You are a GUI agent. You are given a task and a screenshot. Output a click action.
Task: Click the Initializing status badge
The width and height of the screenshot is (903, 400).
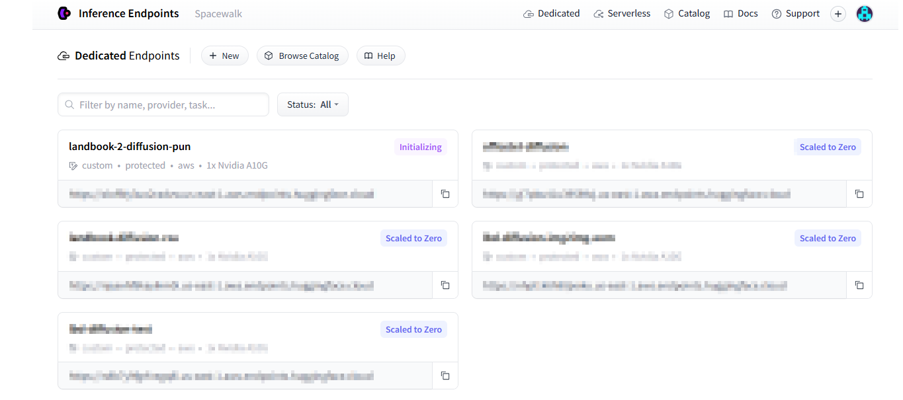(x=420, y=147)
